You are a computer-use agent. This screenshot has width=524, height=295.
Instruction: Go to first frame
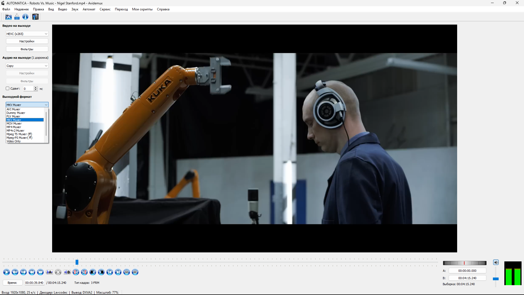point(110,272)
